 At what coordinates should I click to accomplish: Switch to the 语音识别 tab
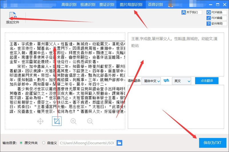click(x=155, y=5)
